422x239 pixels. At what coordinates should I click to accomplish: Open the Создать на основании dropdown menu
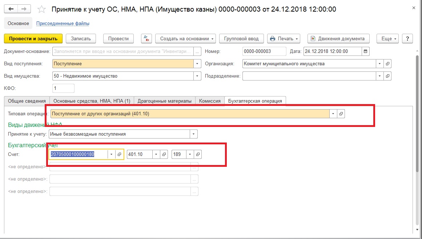click(x=185, y=39)
